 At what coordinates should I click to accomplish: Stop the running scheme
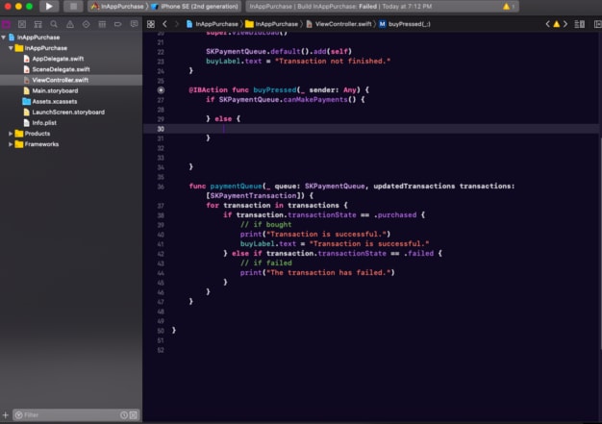73,7
